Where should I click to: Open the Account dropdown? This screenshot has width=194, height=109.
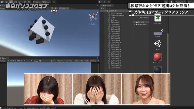(181, 2)
